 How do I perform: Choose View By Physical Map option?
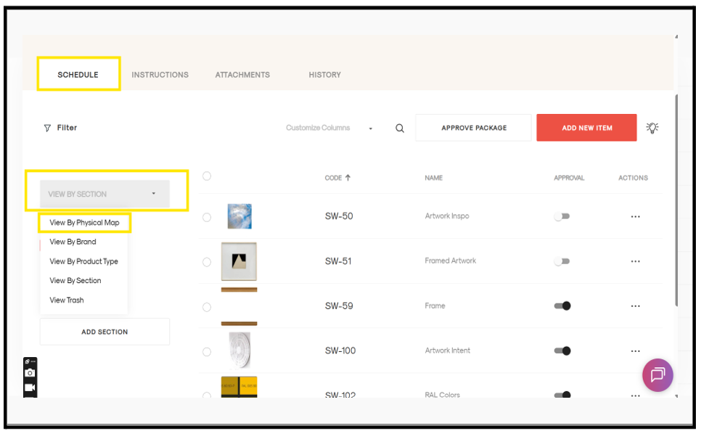[x=84, y=223]
